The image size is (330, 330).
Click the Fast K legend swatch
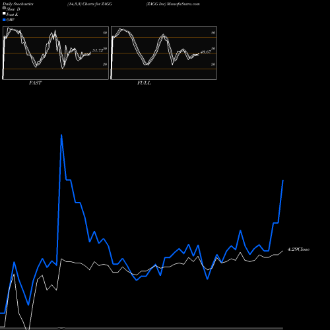pyautogui.click(x=4, y=13)
